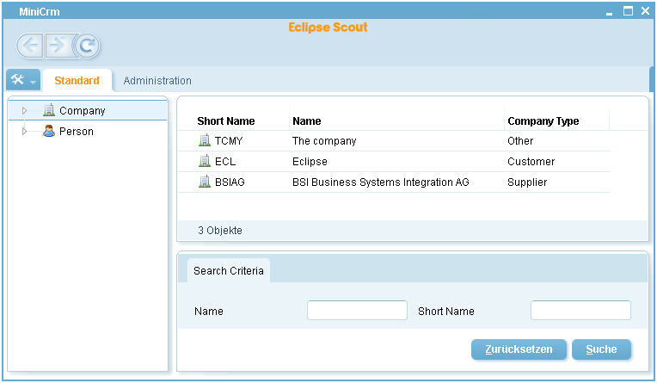Click the building icon beside ECL
This screenshot has height=383, width=657.
(x=205, y=161)
